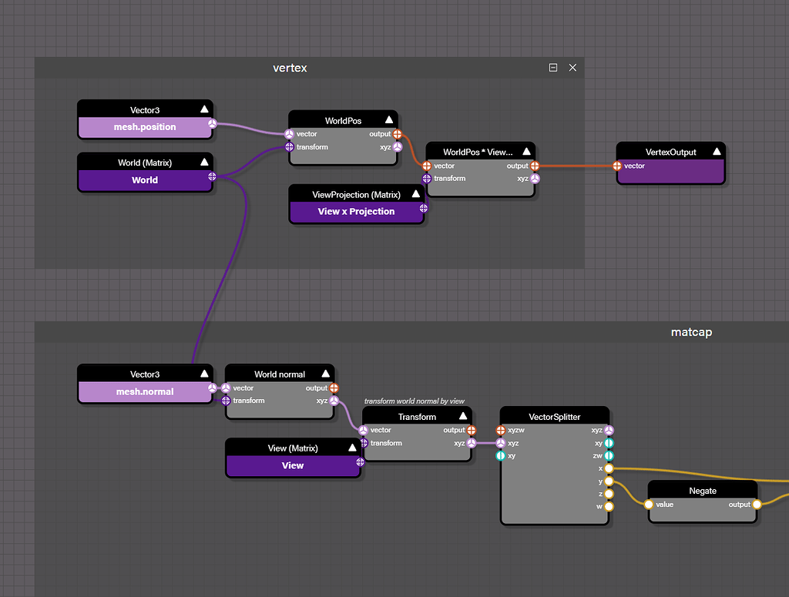Select the vertex frame title bar
Screen dimensions: 789x597
click(x=290, y=68)
